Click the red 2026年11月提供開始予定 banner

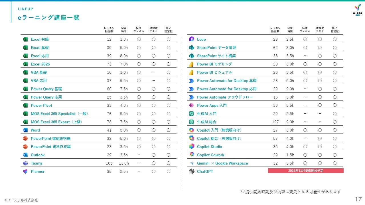[306, 171]
